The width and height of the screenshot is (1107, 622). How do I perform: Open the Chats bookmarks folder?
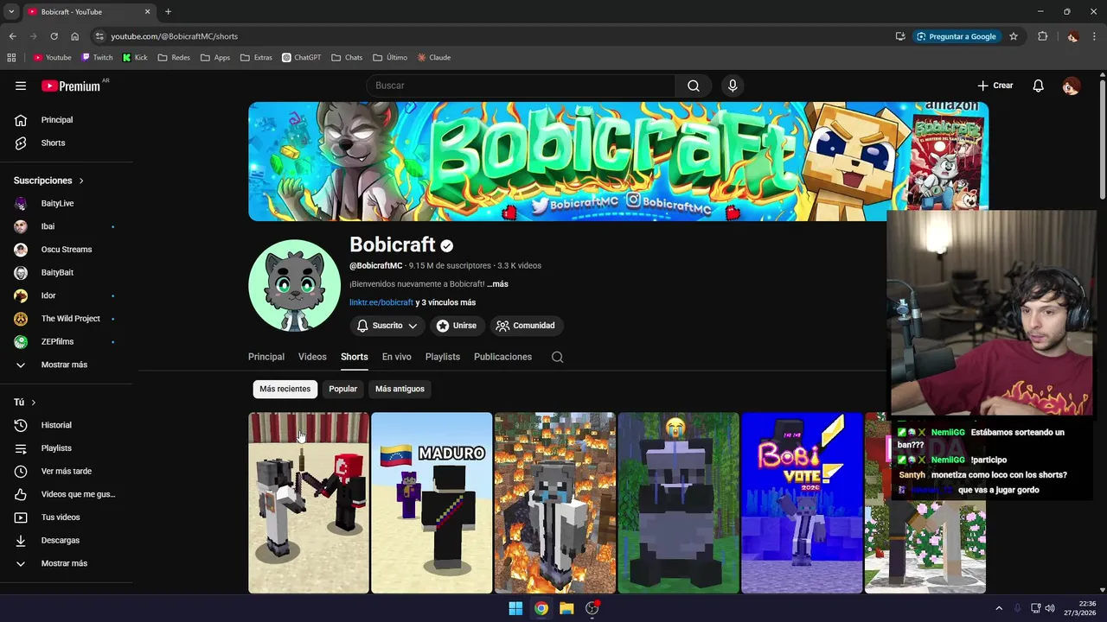click(347, 58)
